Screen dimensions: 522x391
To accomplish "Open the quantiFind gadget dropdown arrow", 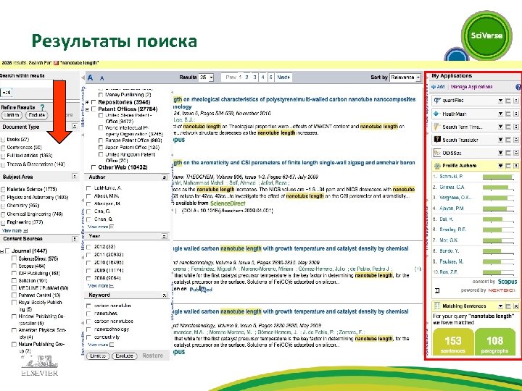I will 500,101.
